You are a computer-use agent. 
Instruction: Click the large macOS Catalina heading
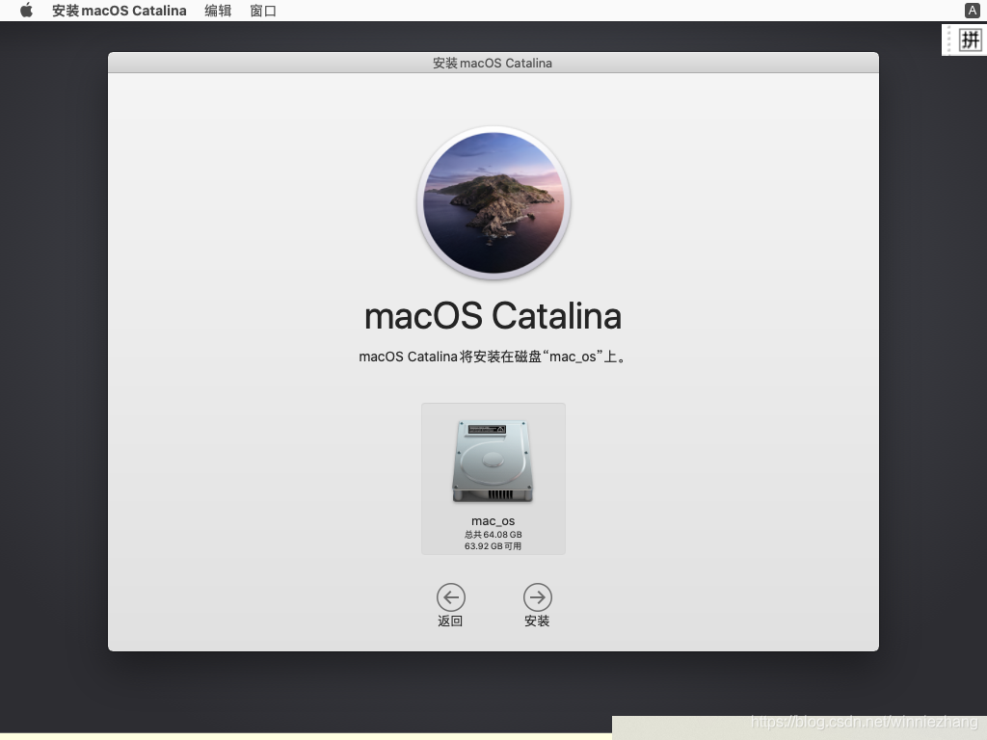click(x=493, y=316)
